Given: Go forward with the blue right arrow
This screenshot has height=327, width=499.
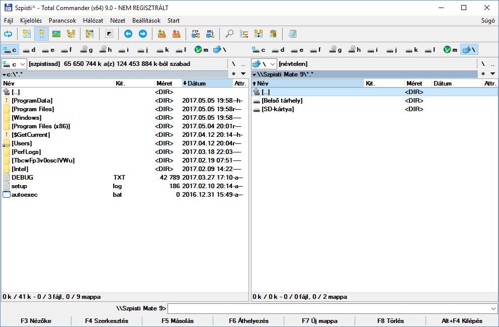Looking at the screenshot, I should coord(142,34).
